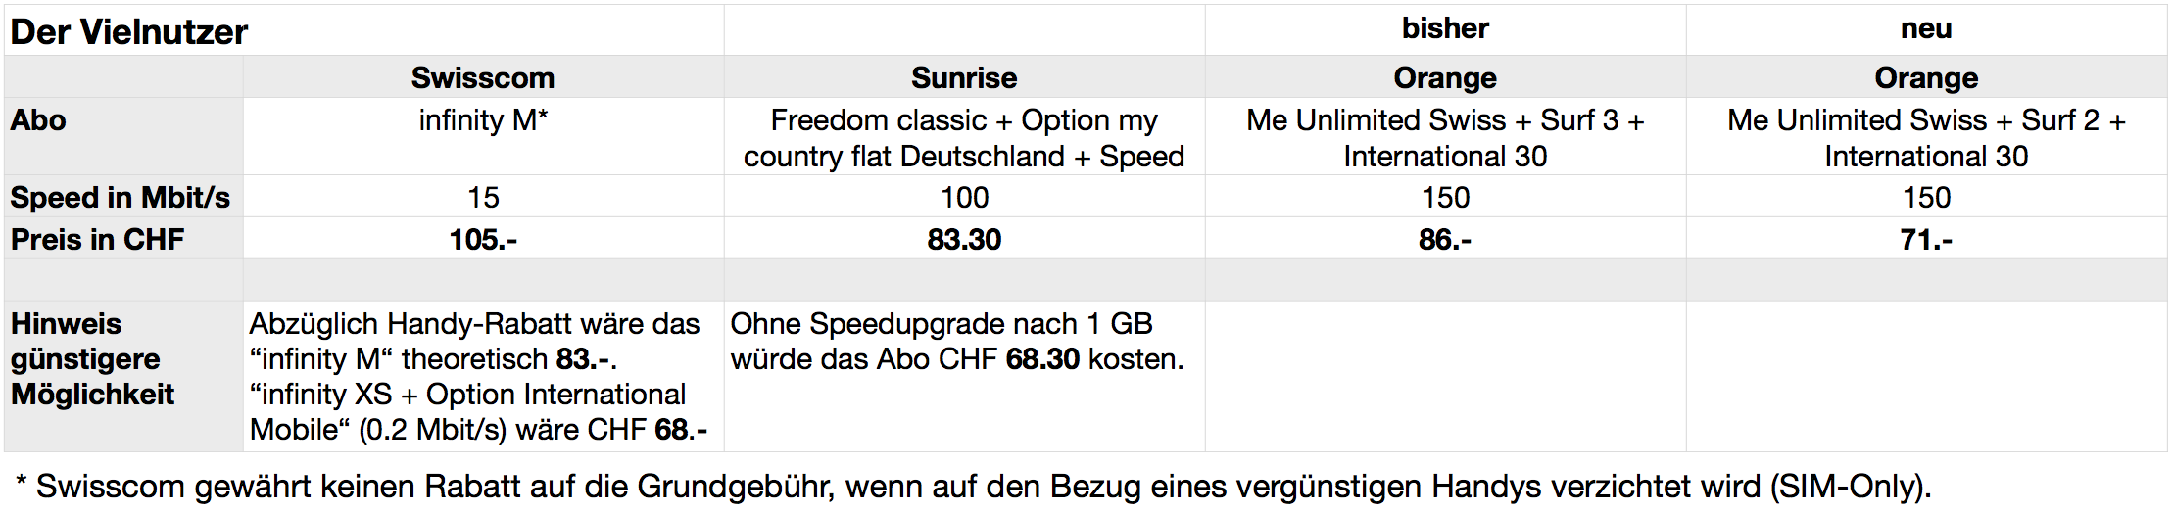The image size is (2173, 513).
Task: Click the 'infinity M*' plan cell
Action: coord(483,120)
